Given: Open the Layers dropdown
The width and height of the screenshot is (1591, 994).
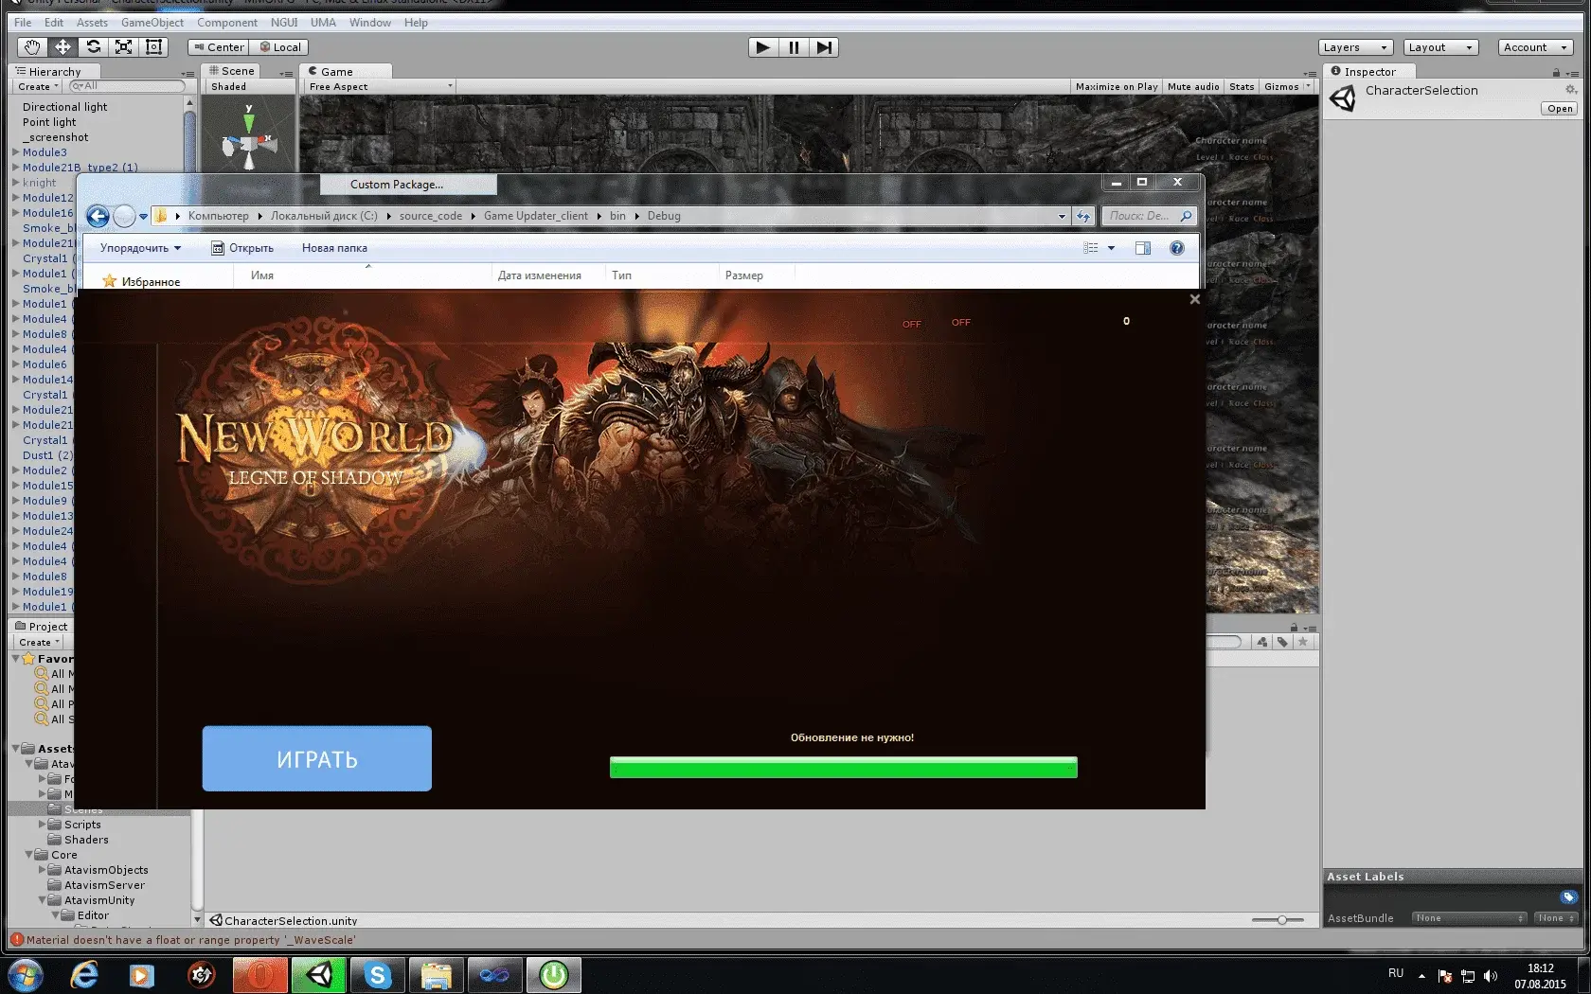Looking at the screenshot, I should pos(1355,47).
